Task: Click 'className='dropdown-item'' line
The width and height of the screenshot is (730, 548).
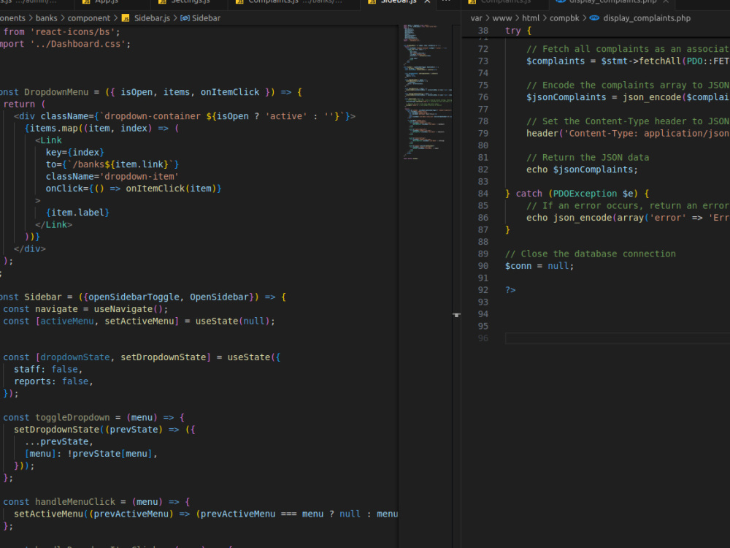Action: pyautogui.click(x=112, y=177)
